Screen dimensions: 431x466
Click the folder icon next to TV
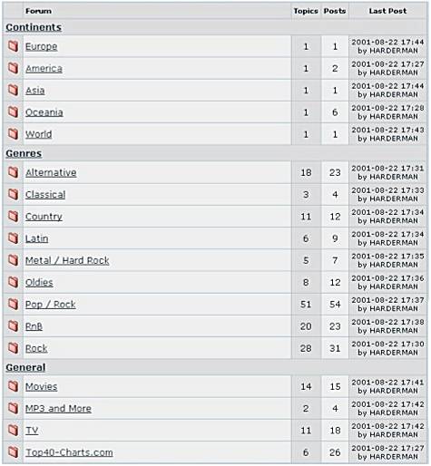click(x=13, y=430)
